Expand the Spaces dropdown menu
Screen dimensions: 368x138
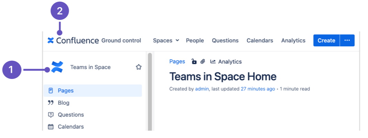coord(166,41)
